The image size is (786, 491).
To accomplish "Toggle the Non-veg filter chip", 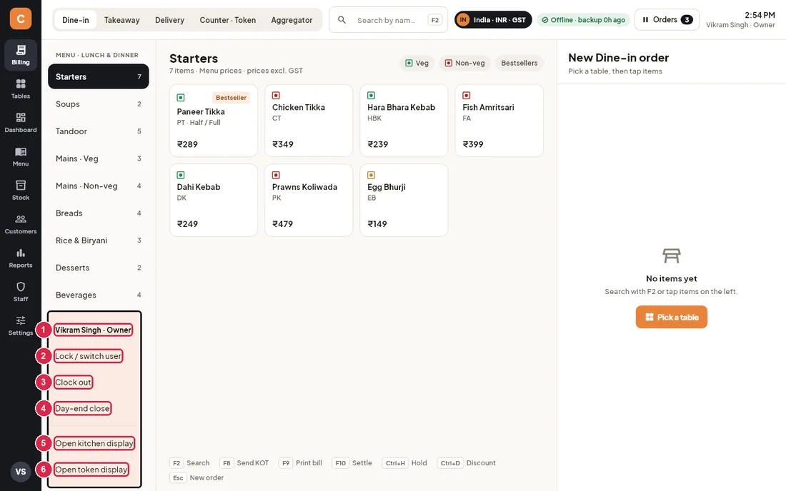I will pyautogui.click(x=464, y=63).
